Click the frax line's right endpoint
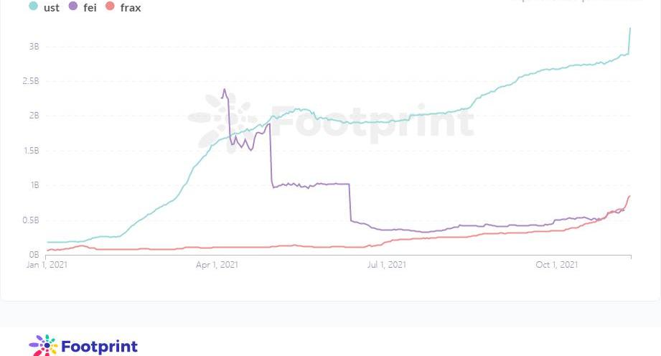Viewport: 661px width, 356px height. point(629,196)
